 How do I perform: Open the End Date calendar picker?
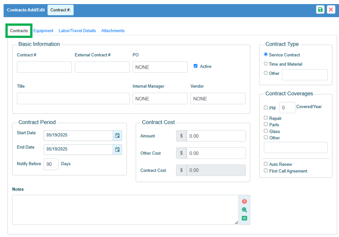(x=117, y=149)
